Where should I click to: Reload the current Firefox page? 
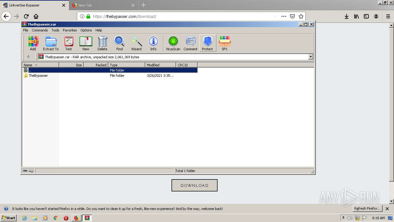coord(26,16)
